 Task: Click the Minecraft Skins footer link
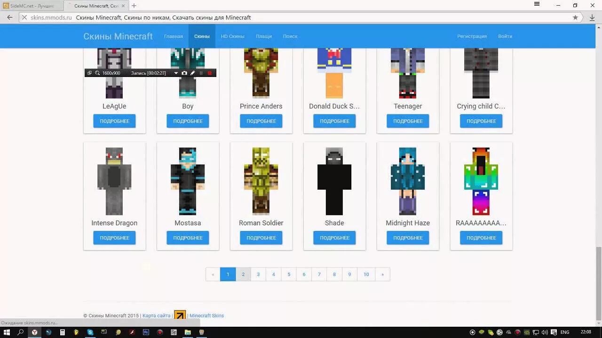[x=206, y=316]
